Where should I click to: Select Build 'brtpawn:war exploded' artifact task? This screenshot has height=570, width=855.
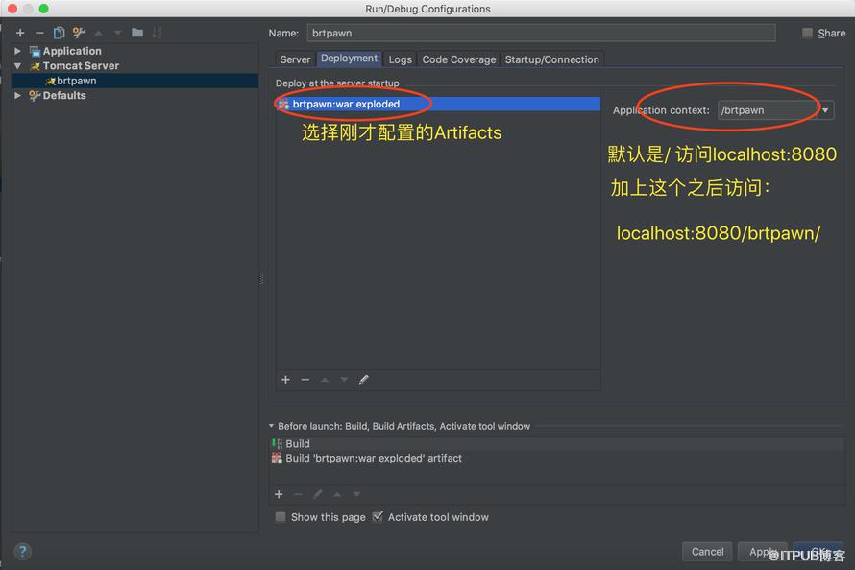(x=557, y=458)
